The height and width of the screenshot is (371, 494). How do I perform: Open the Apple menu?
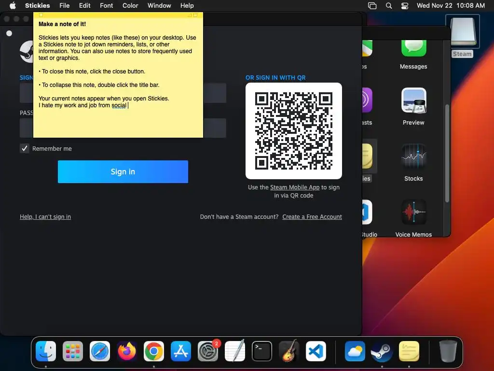[x=13, y=5]
